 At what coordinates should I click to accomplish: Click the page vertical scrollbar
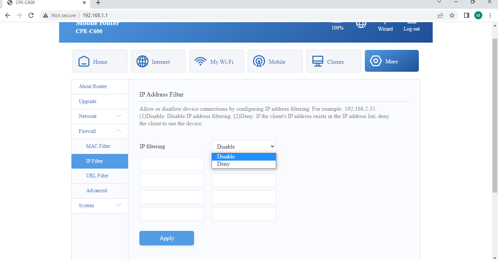(x=495, y=116)
